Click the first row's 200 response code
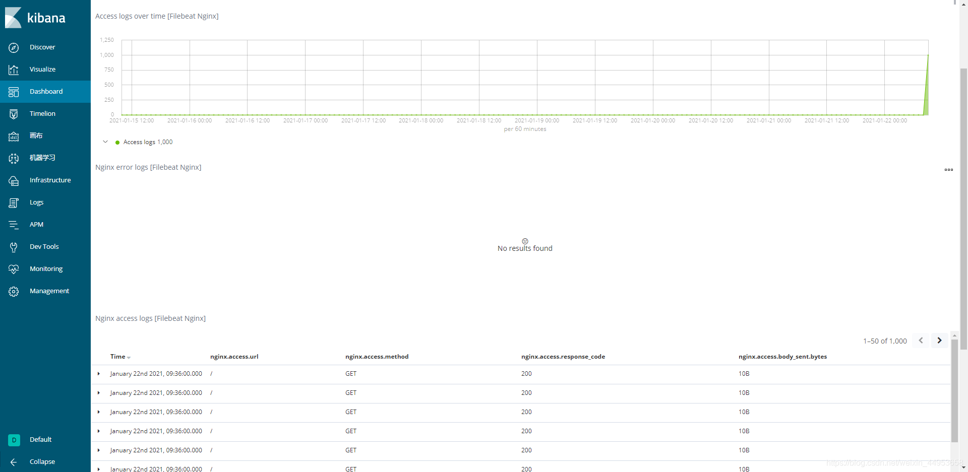Screen dimensions: 968x472 526,374
